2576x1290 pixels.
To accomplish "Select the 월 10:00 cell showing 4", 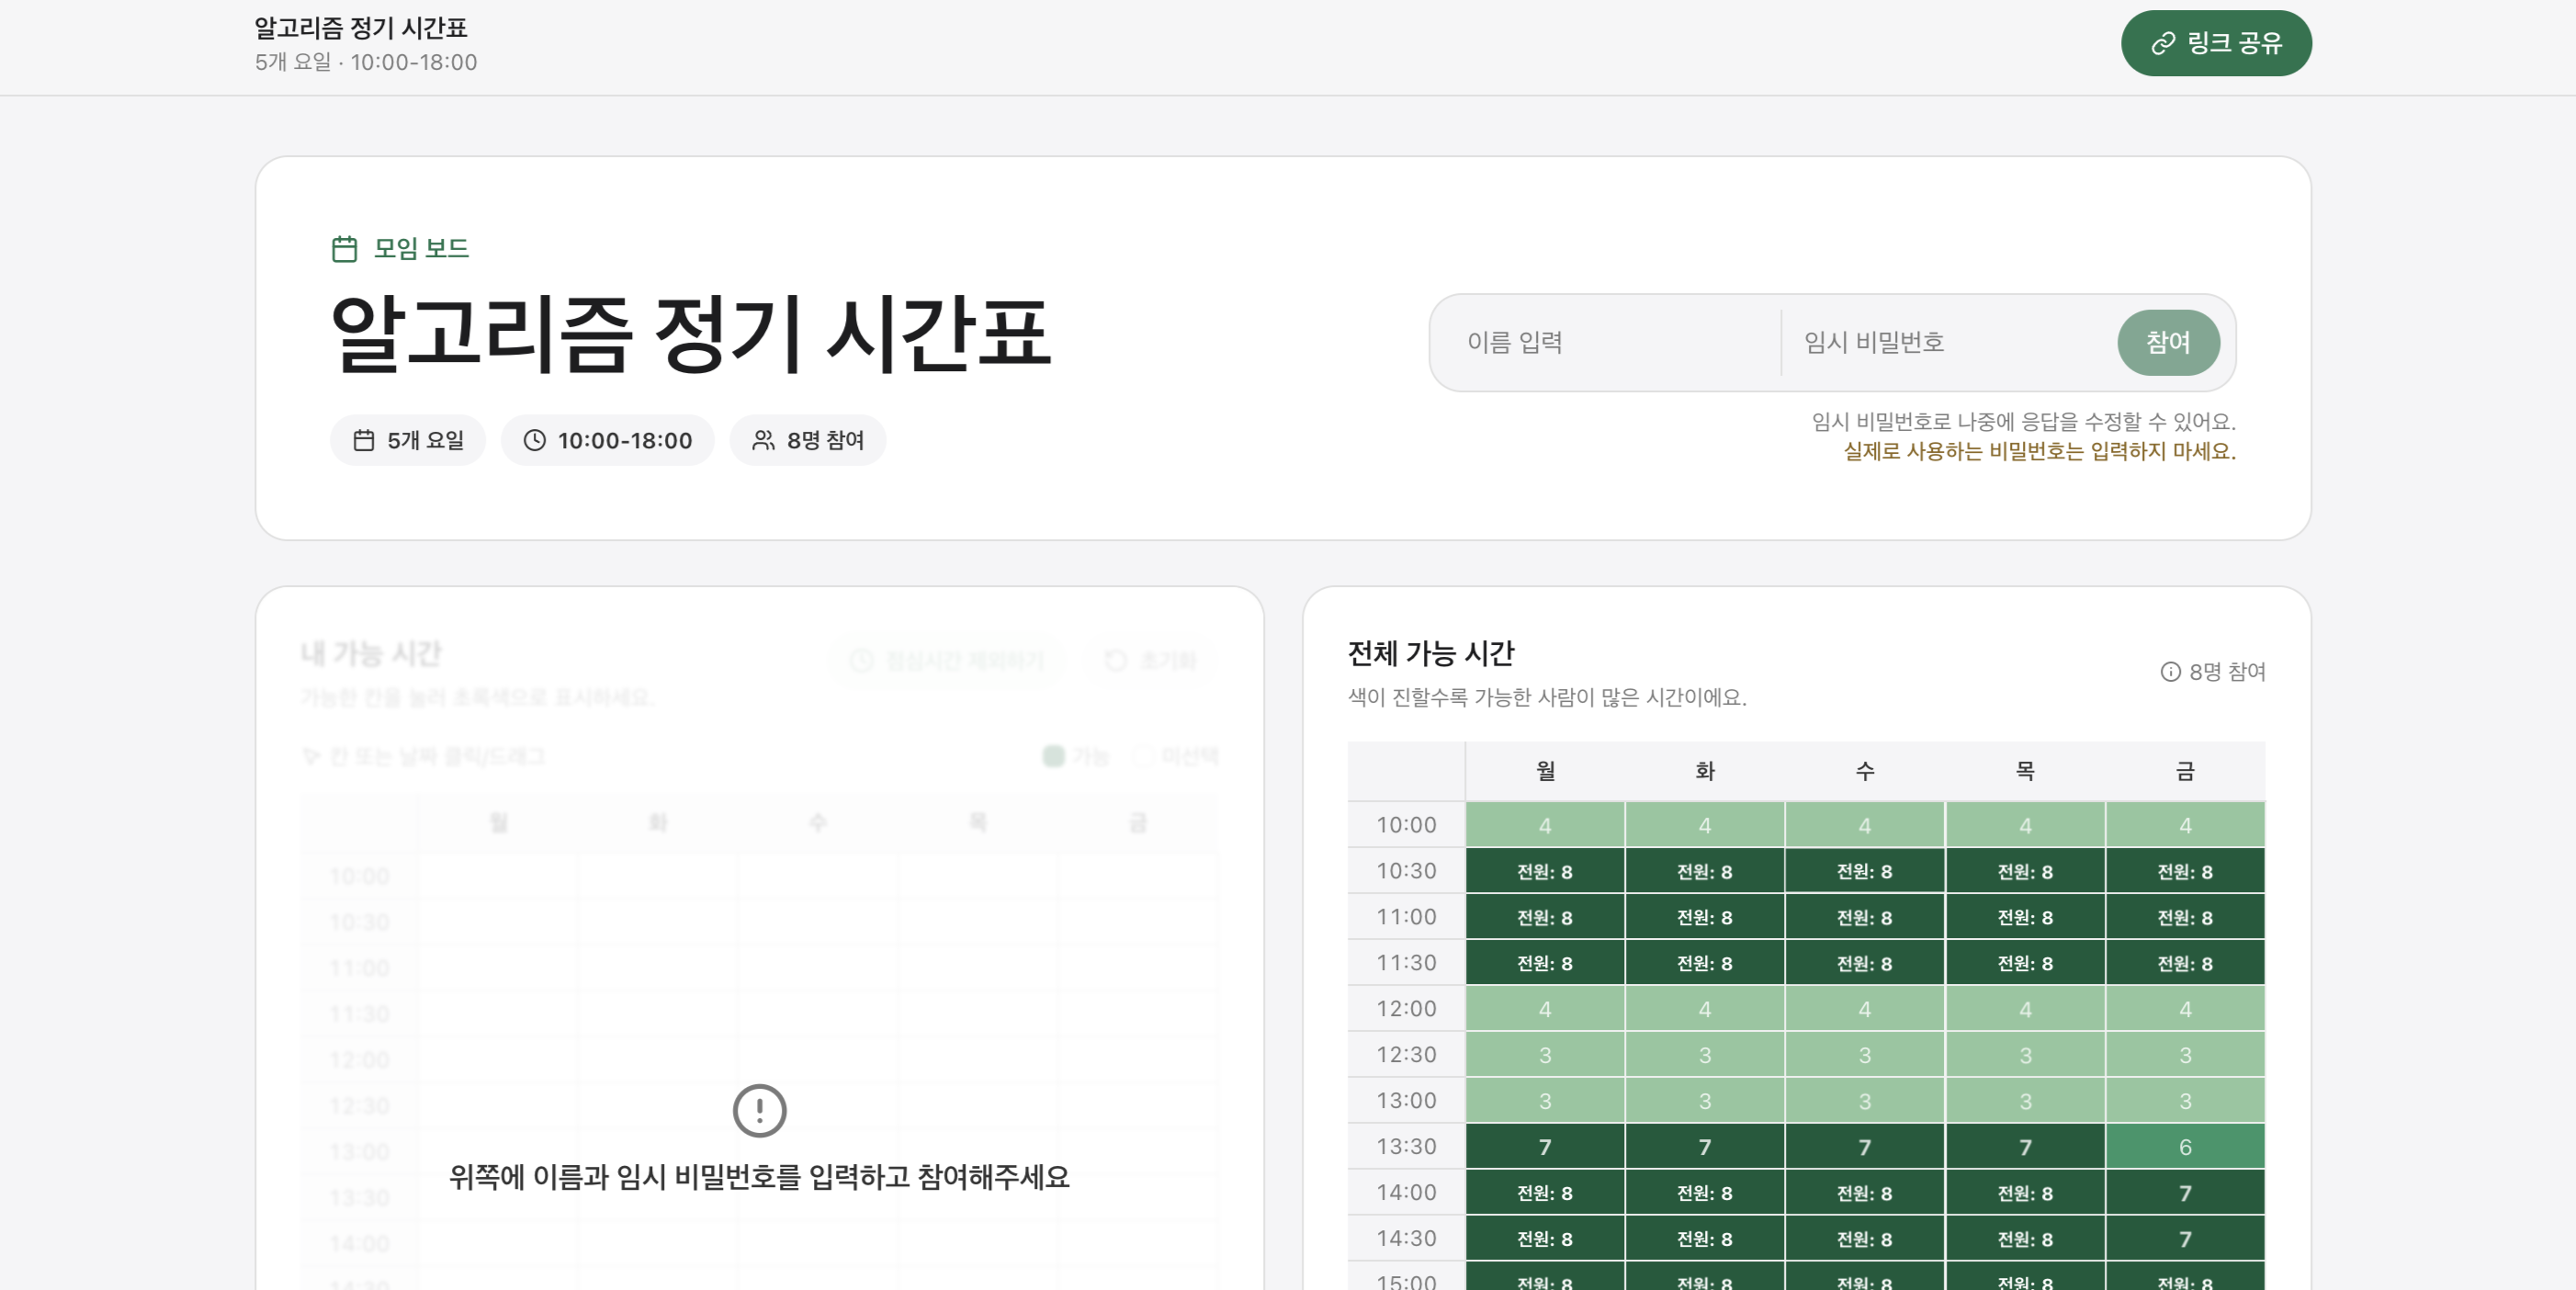I will 1545,825.
